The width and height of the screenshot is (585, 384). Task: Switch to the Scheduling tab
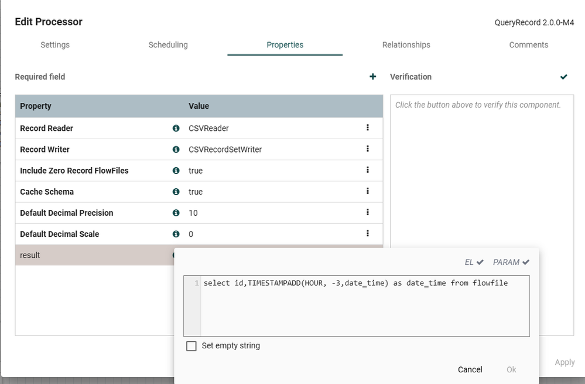coord(168,45)
